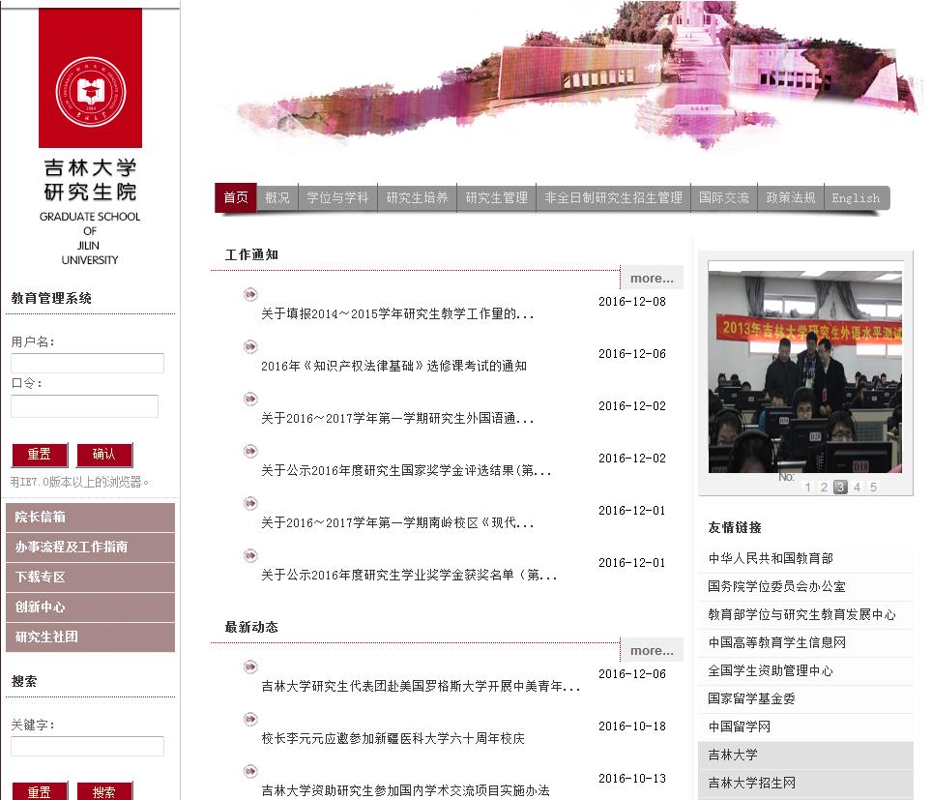Click date 2016-10-18 in news list
932x800 pixels.
[632, 726]
